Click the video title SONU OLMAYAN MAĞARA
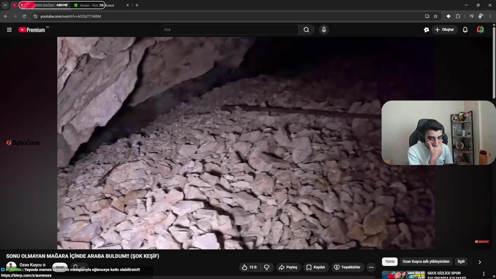Image resolution: width=496 pixels, height=279 pixels. (83, 256)
